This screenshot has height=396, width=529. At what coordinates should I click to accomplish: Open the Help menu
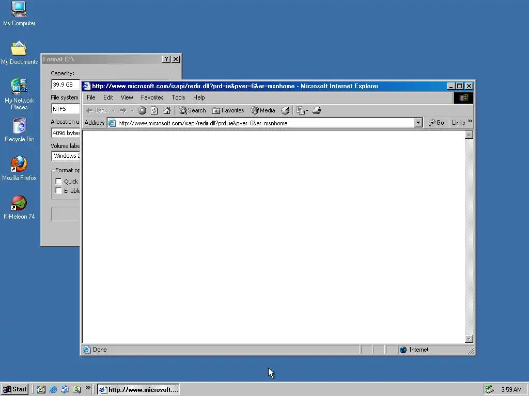199,97
